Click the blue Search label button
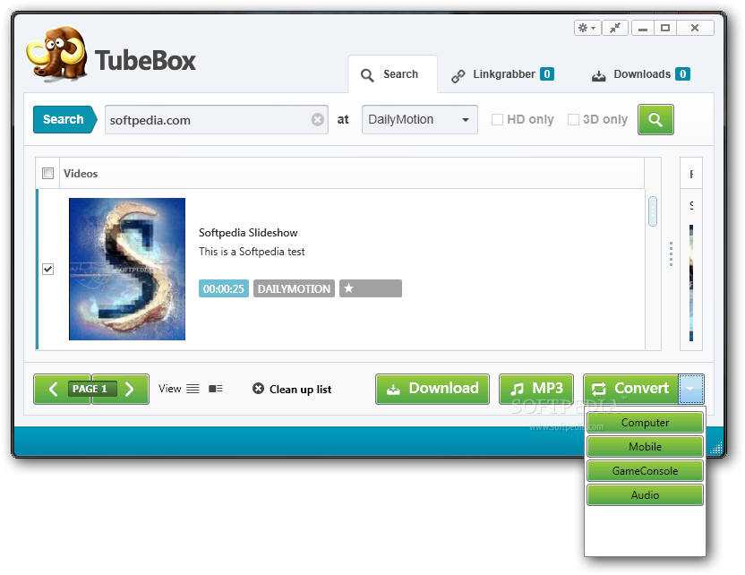745x575 pixels. pyautogui.click(x=64, y=119)
